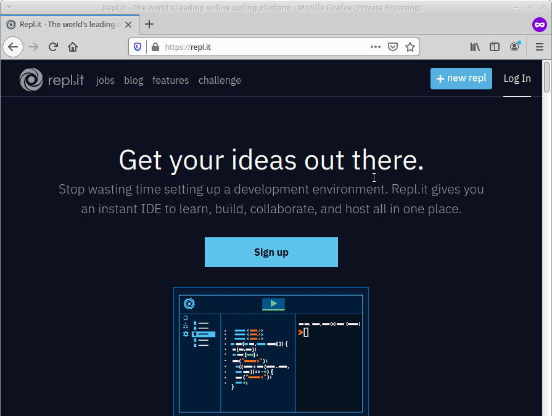The width and height of the screenshot is (552, 416).
Task: Save page to Pocket
Action: (x=392, y=47)
